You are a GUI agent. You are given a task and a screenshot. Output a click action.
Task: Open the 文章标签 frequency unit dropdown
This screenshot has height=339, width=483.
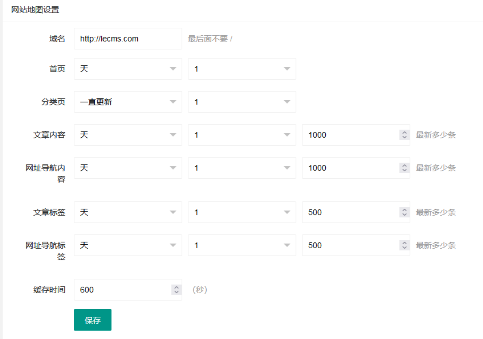point(128,212)
